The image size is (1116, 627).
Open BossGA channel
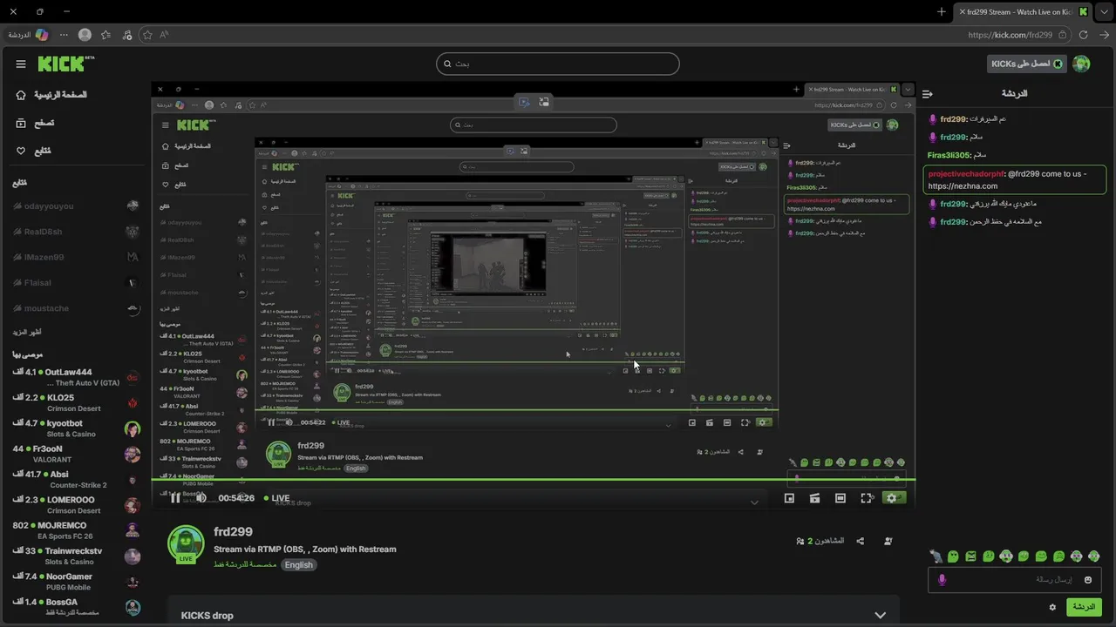pyautogui.click(x=74, y=607)
